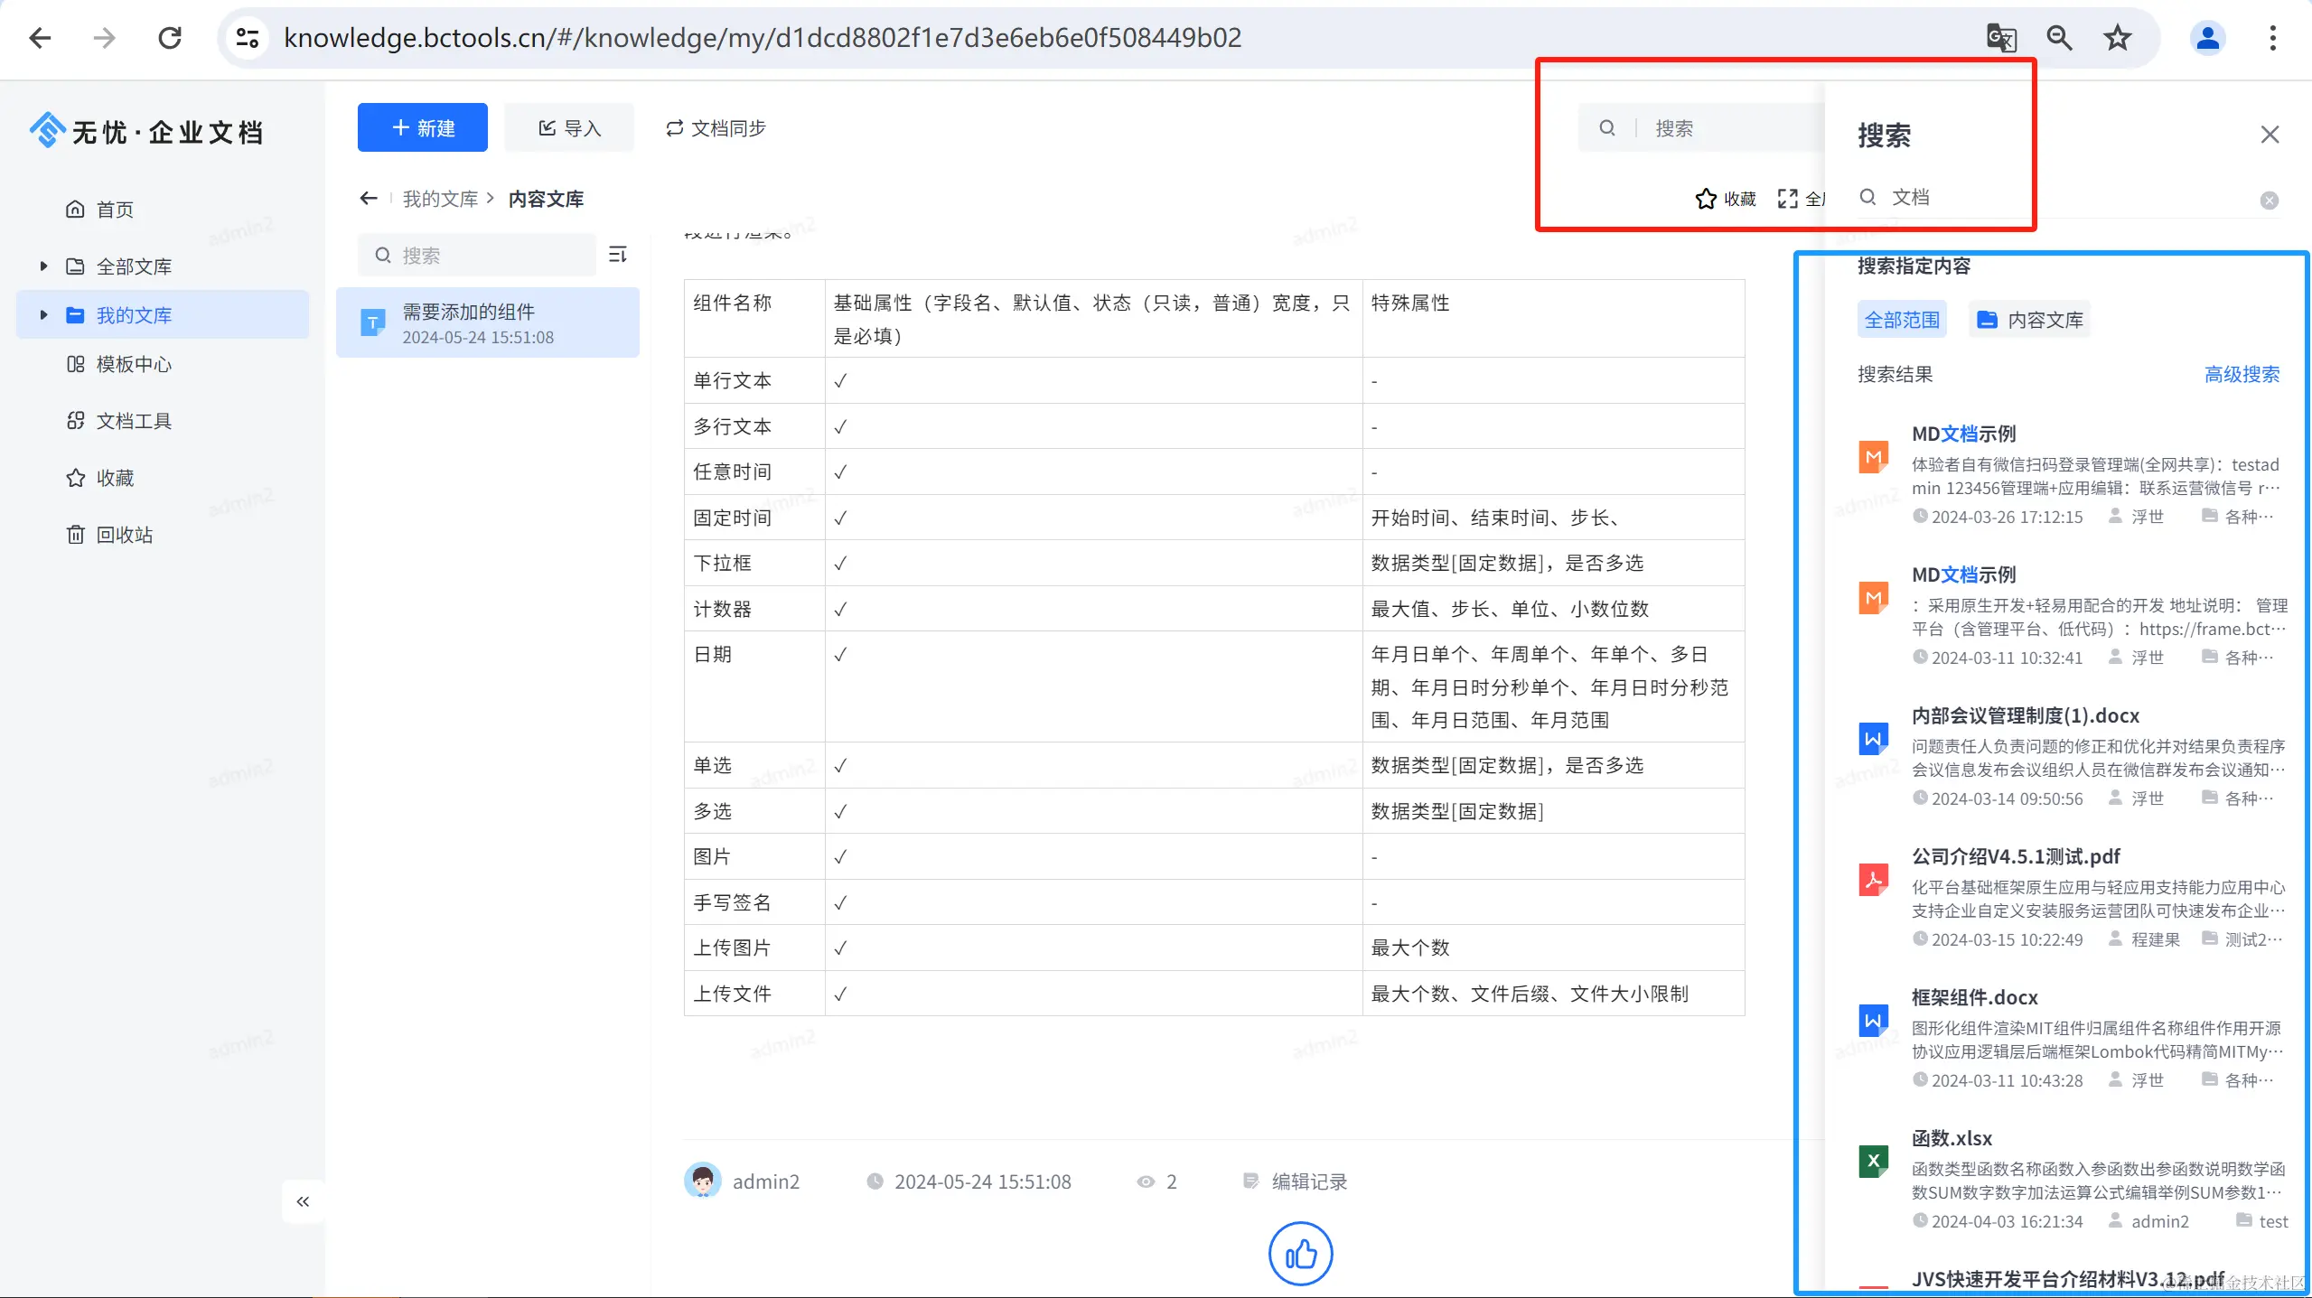
Task: Click the 新建 button
Action: click(422, 128)
